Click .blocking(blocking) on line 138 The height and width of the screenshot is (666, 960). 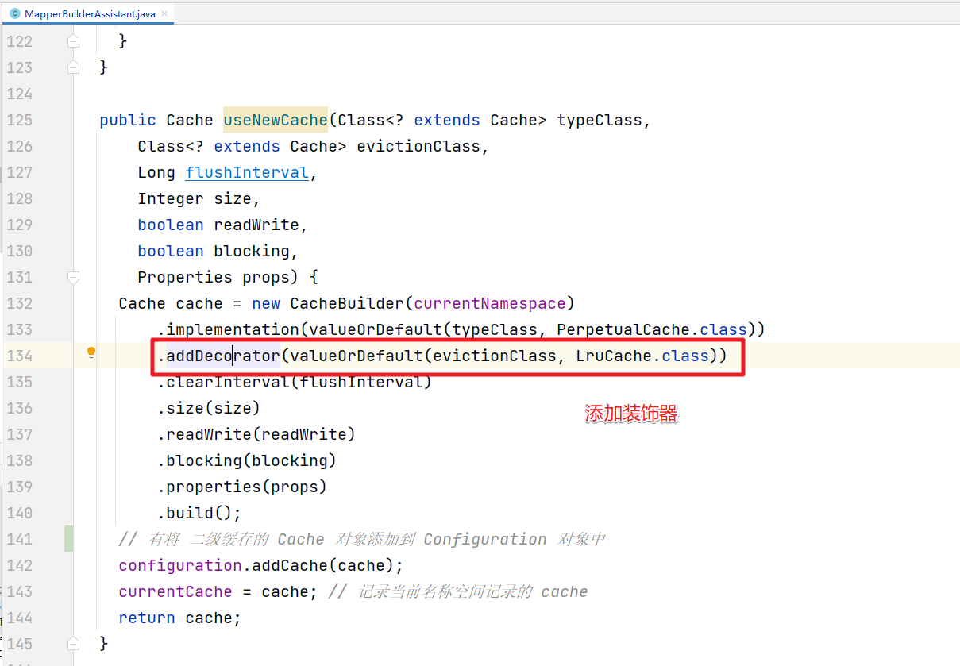(x=247, y=460)
